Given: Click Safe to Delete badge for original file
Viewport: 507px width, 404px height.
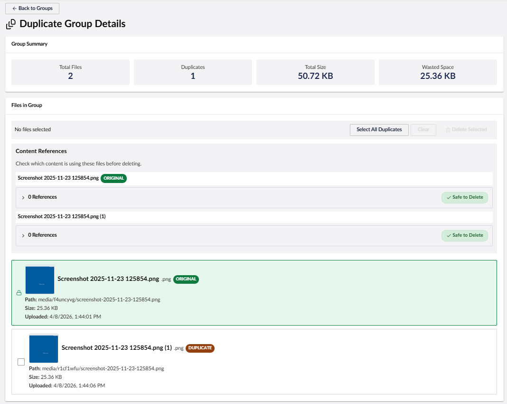Looking at the screenshot, I should point(465,197).
